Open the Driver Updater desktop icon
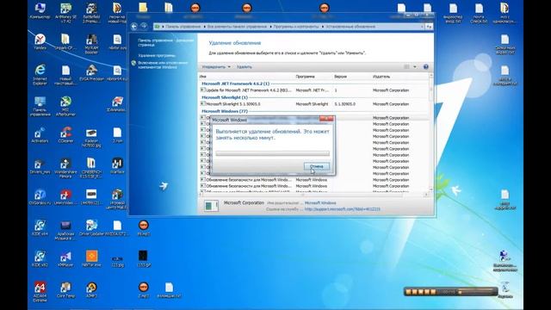 click(91, 227)
